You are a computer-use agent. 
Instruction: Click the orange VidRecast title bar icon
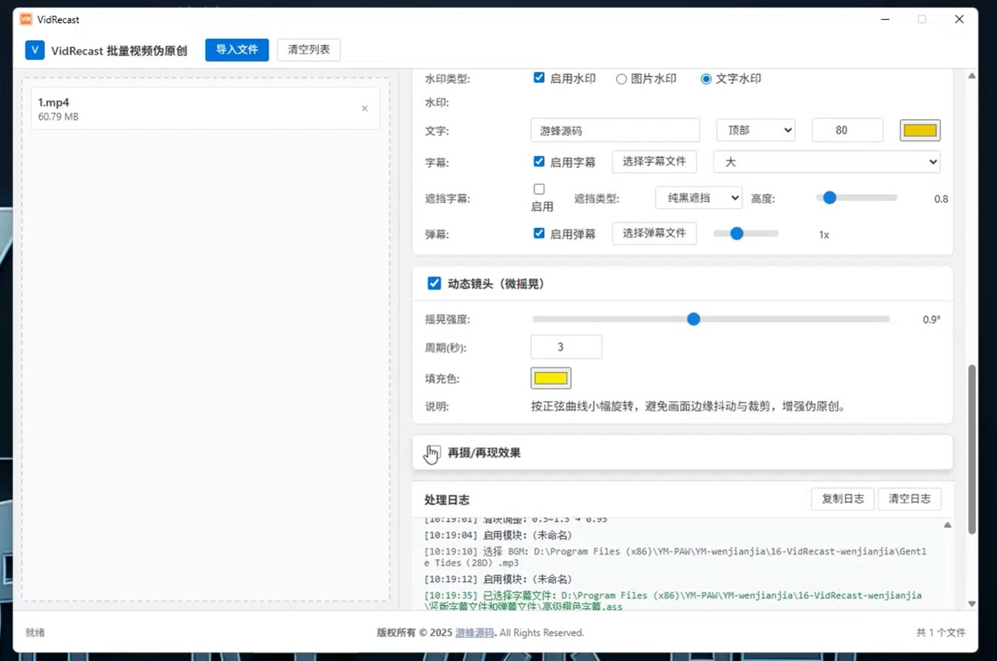(26, 19)
